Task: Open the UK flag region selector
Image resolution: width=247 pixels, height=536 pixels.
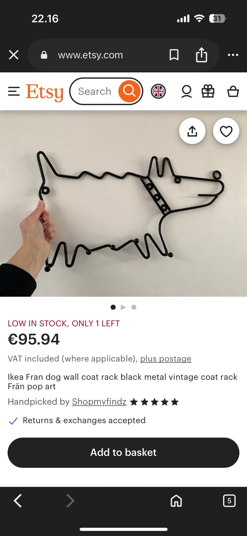Action: [158, 91]
